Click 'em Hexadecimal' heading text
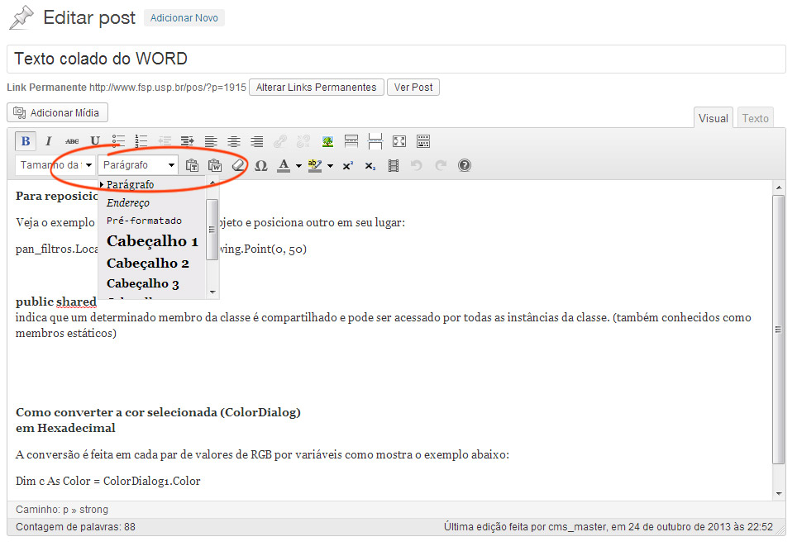Screen dimensions: 797x551 click(x=65, y=428)
